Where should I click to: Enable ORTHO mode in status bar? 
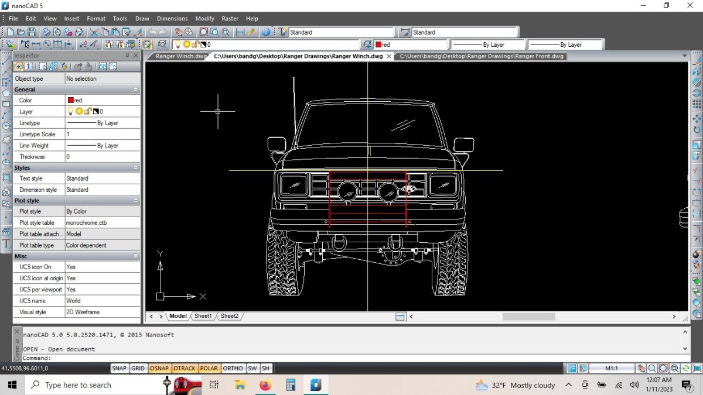(233, 368)
